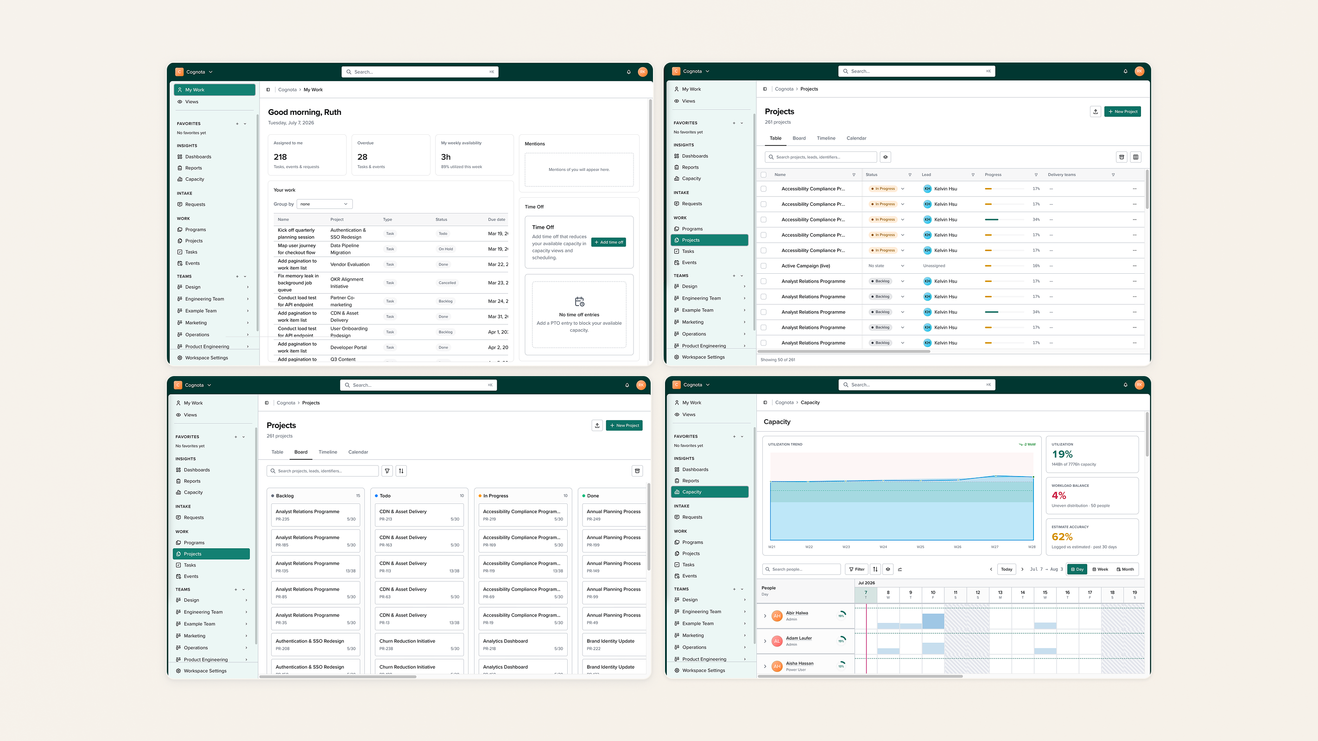Open the Group by none dropdown
The width and height of the screenshot is (1318, 741).
coord(324,204)
